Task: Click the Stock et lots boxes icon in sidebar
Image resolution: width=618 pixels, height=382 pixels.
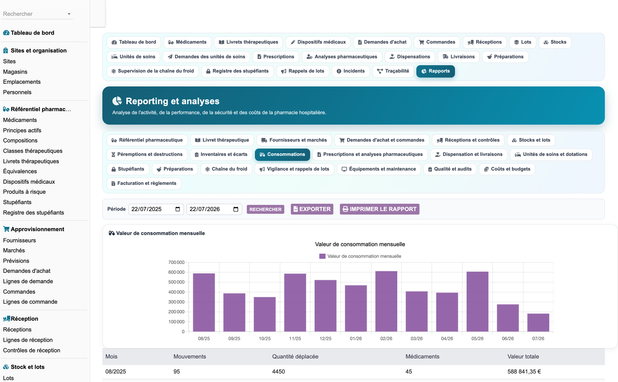Action: 6,367
